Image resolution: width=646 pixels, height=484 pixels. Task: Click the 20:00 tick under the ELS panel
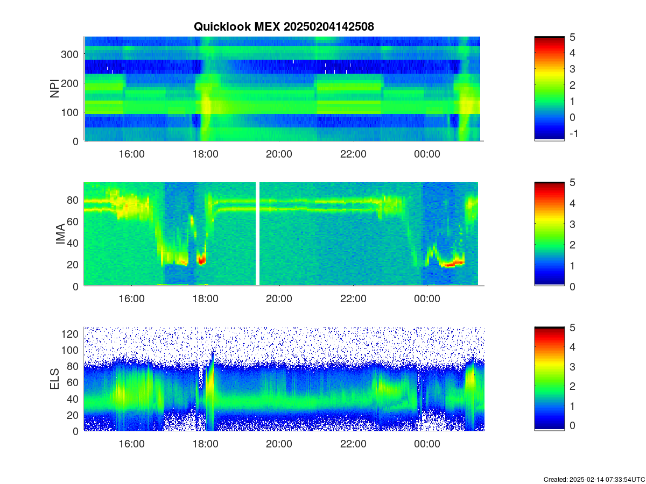279,444
